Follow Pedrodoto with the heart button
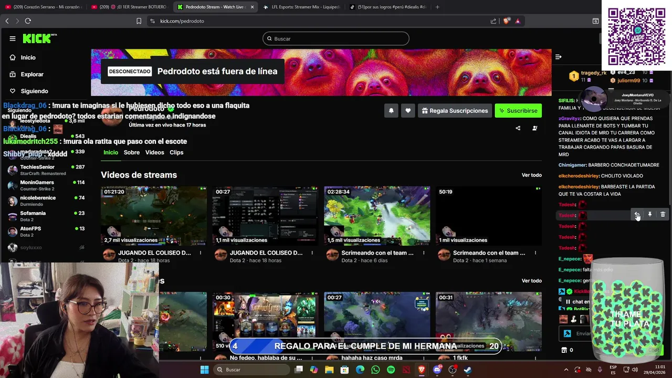This screenshot has width=672, height=378. coord(408,111)
